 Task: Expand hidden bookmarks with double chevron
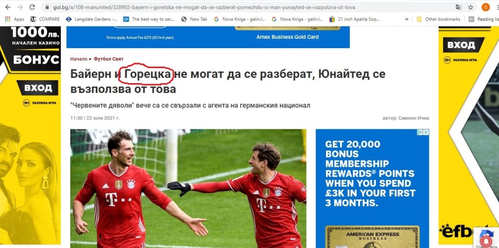point(407,19)
